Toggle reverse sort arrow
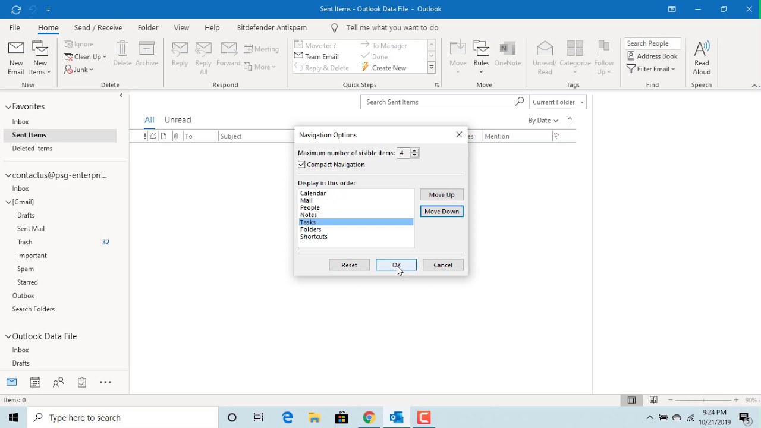Screen dimensions: 761x428 pos(570,120)
